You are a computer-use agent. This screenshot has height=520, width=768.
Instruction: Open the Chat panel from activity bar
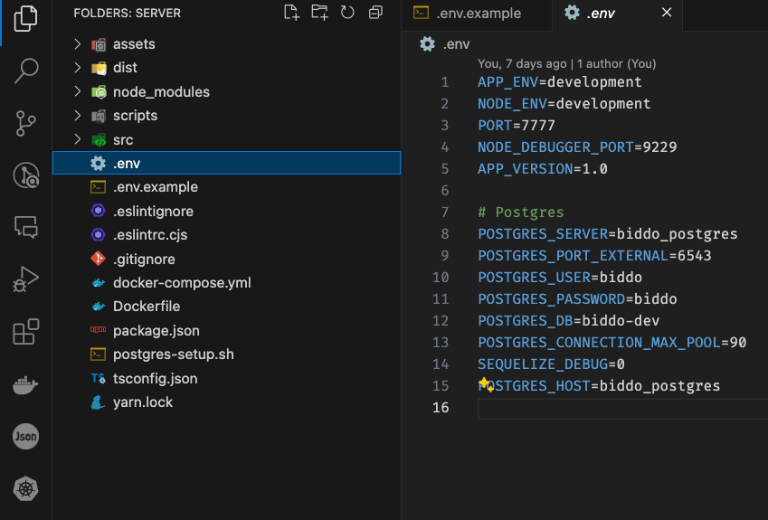tap(25, 227)
